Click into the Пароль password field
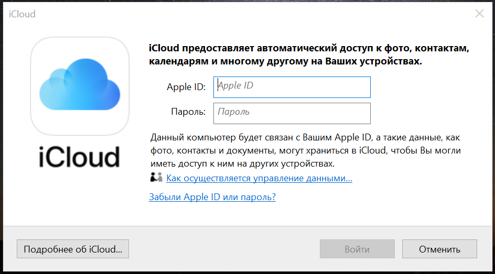 [292, 113]
